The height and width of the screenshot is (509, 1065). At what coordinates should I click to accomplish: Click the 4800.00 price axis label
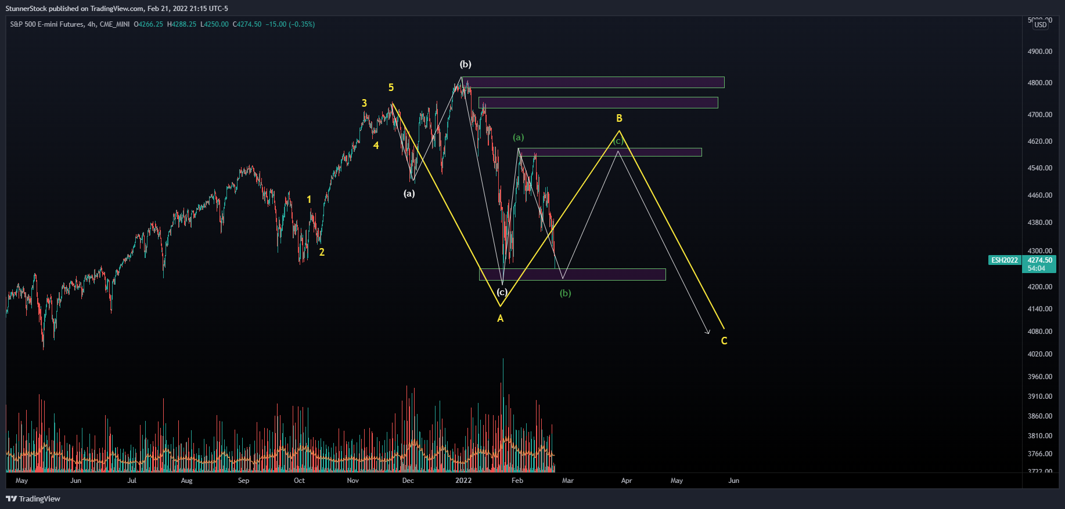(1040, 83)
